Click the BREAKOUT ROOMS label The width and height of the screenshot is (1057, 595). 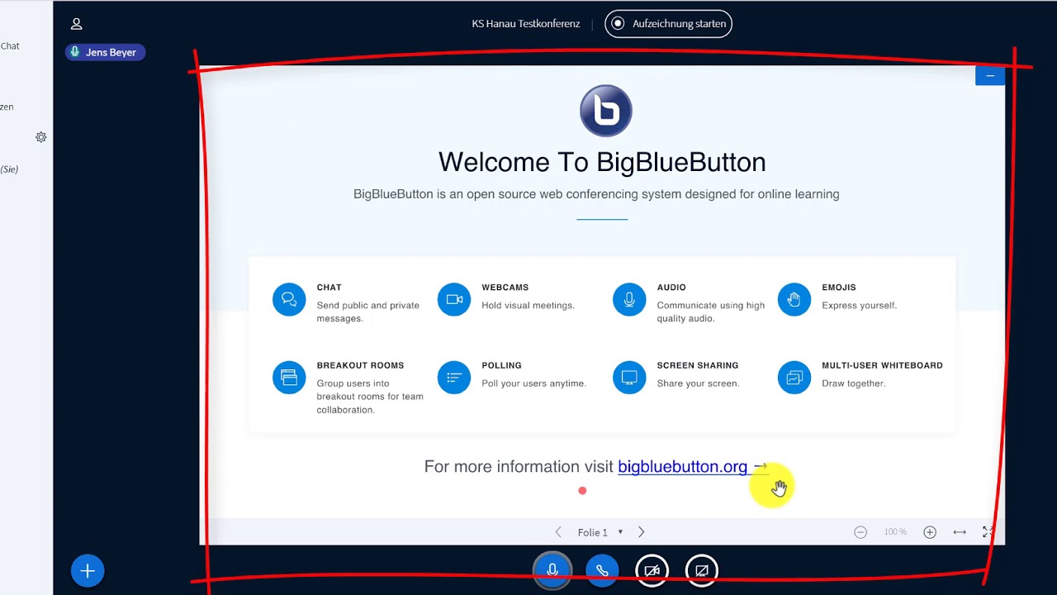tap(360, 365)
